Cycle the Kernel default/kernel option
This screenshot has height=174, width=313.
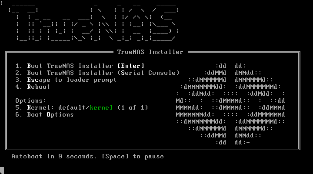click(82, 108)
